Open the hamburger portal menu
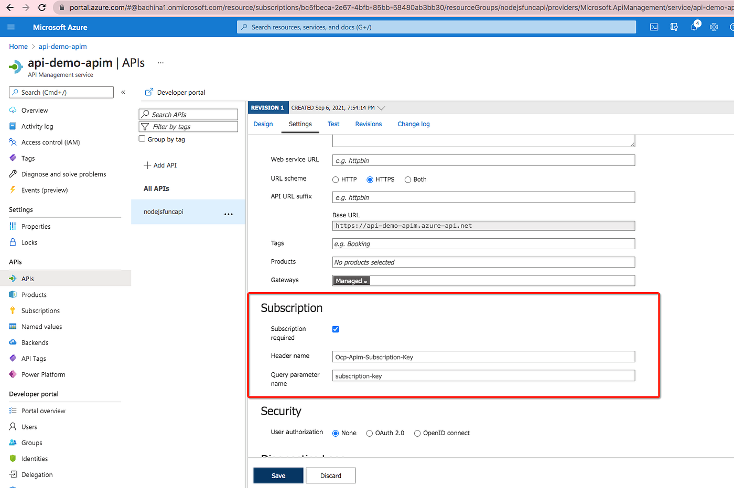The height and width of the screenshot is (488, 734). point(11,27)
